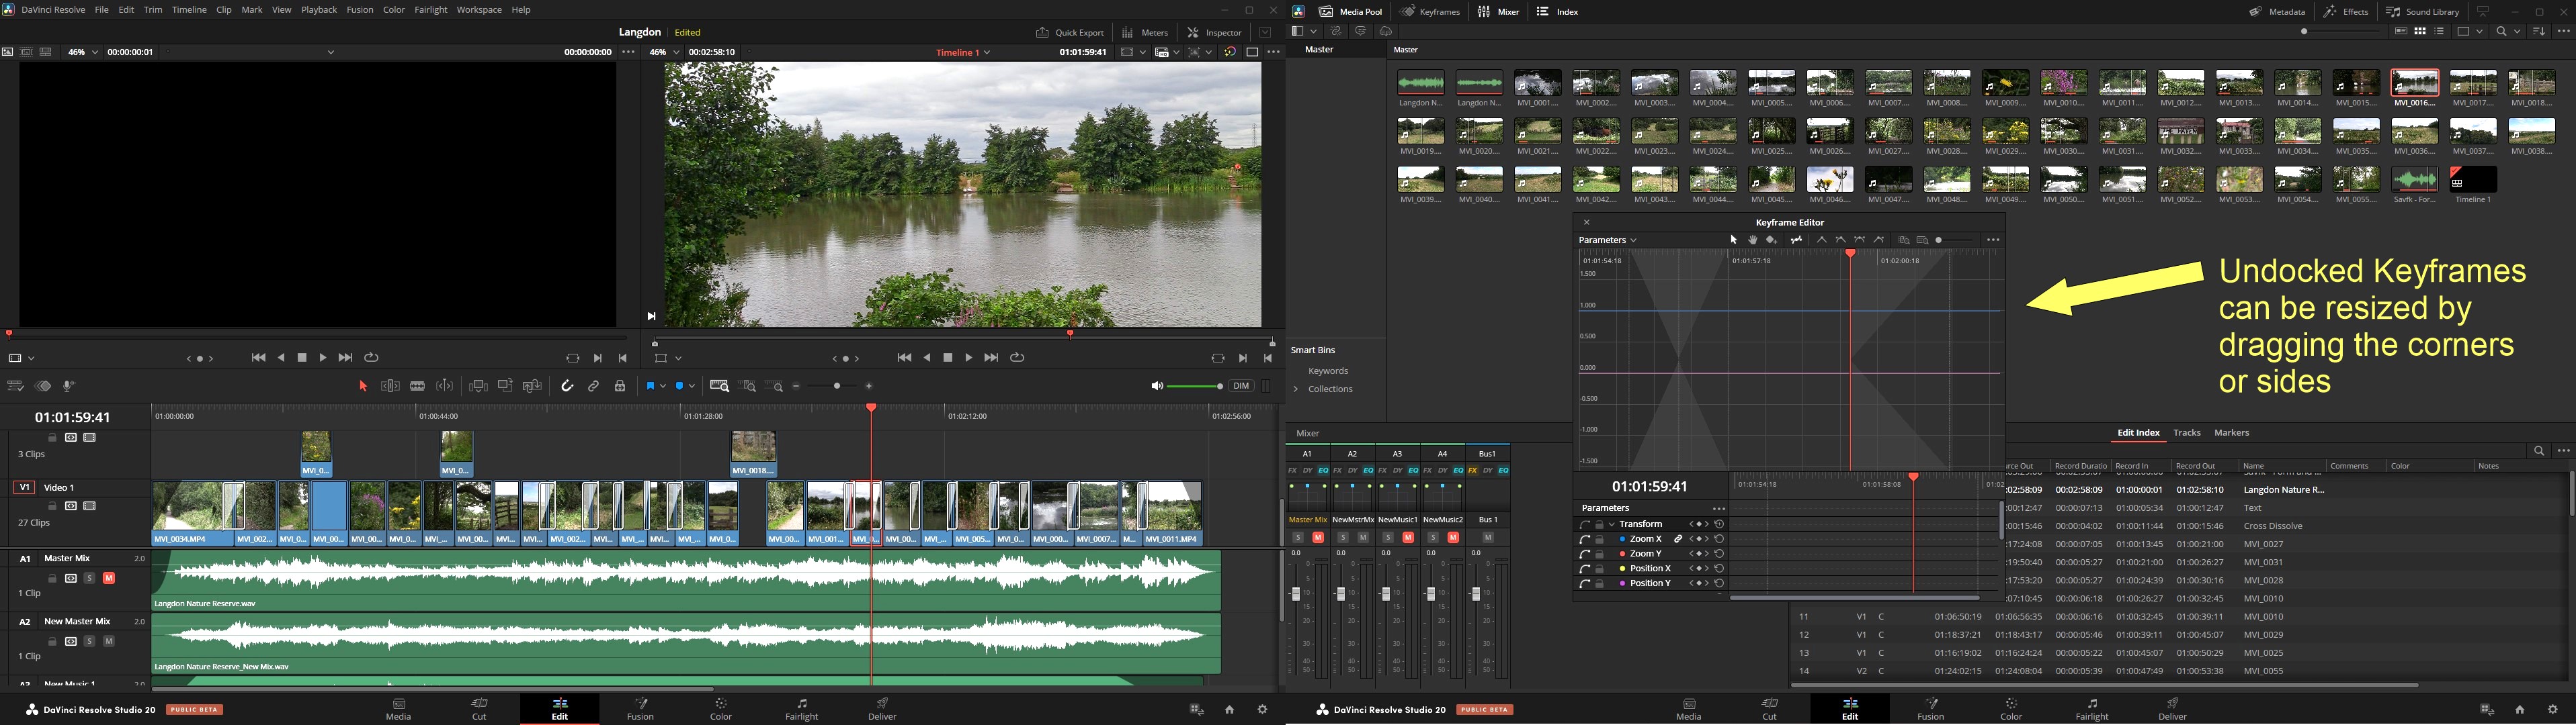2576x725 pixels.
Task: Switch to Color page in left window
Action: click(x=721, y=709)
